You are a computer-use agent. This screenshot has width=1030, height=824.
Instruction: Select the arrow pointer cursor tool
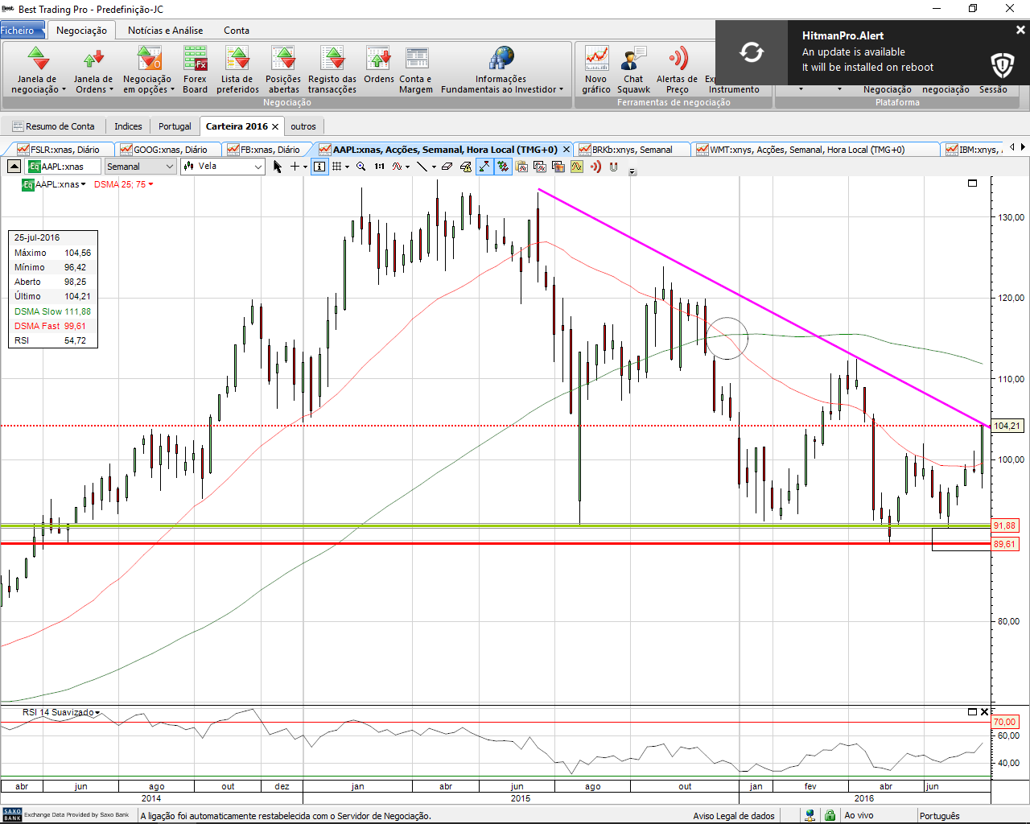pos(278,167)
